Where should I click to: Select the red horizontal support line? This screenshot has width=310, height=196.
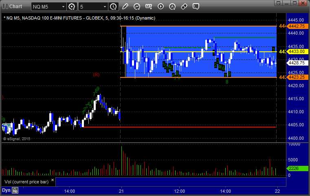[180, 127]
